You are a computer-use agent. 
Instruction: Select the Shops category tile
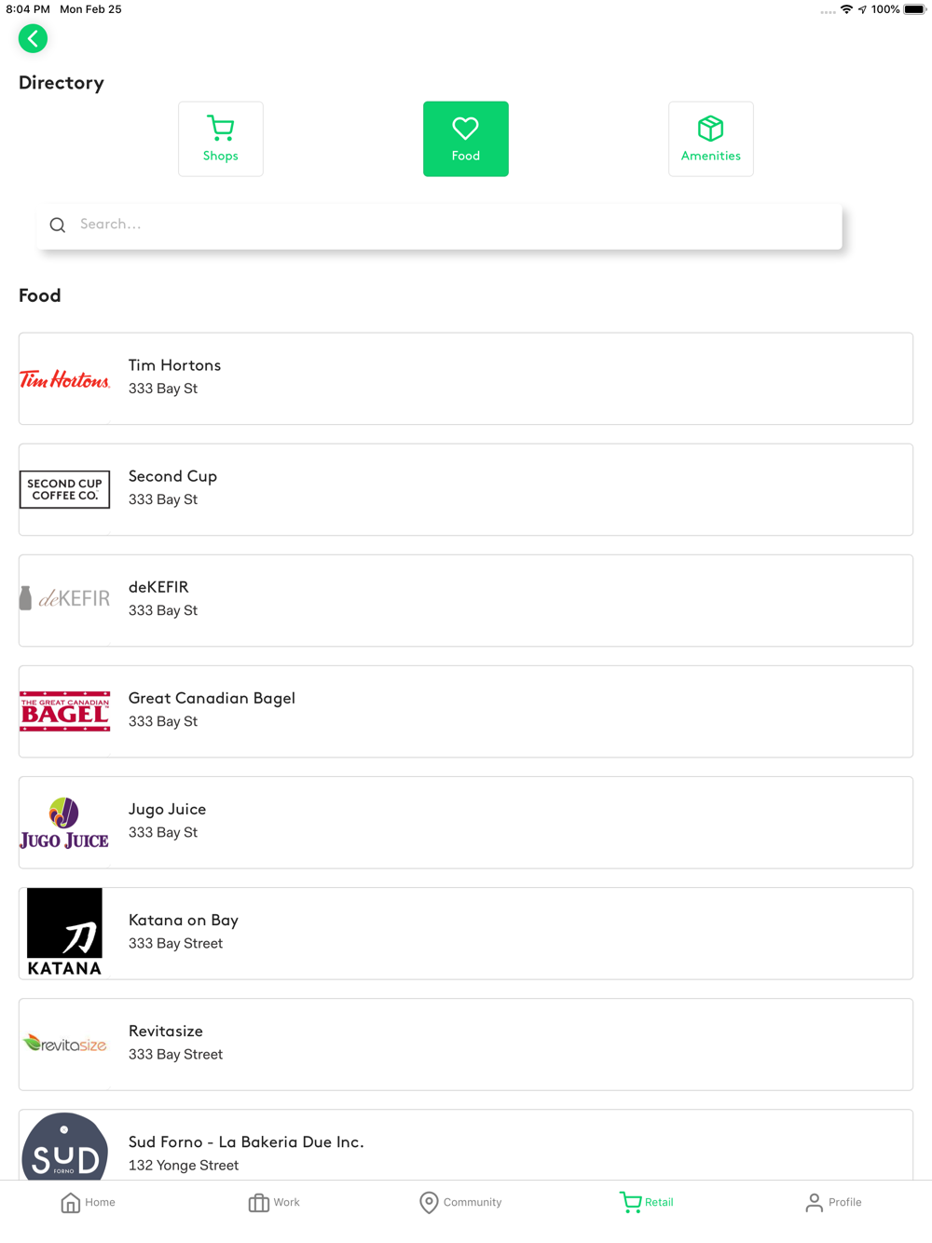pos(221,139)
